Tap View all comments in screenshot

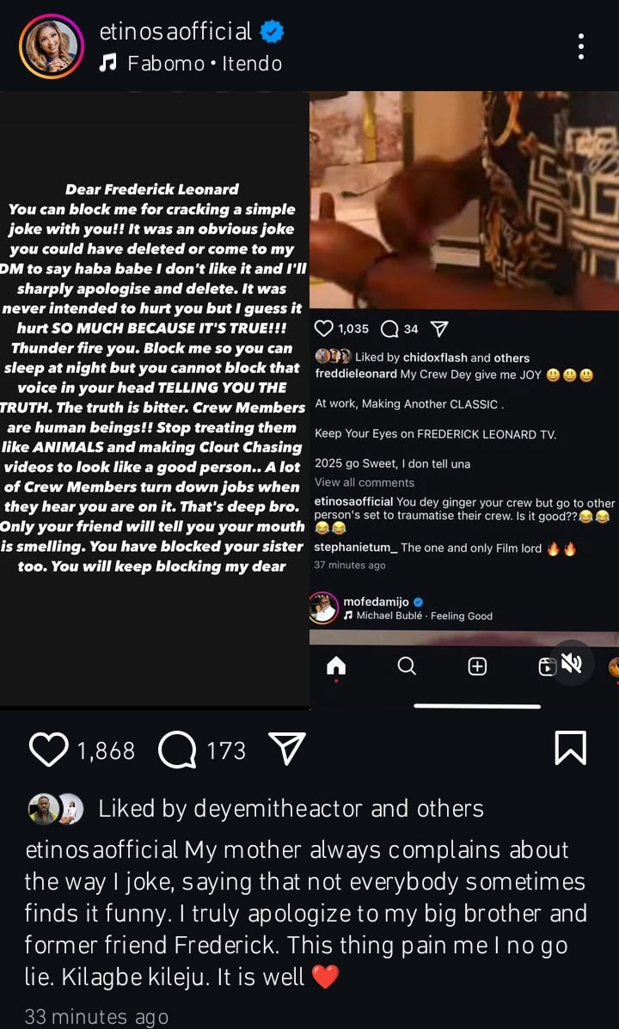tap(365, 482)
